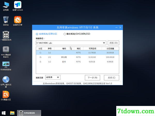155x116 pixels.
Task: Click the 32.92GB free space cell
Action: (92, 57)
